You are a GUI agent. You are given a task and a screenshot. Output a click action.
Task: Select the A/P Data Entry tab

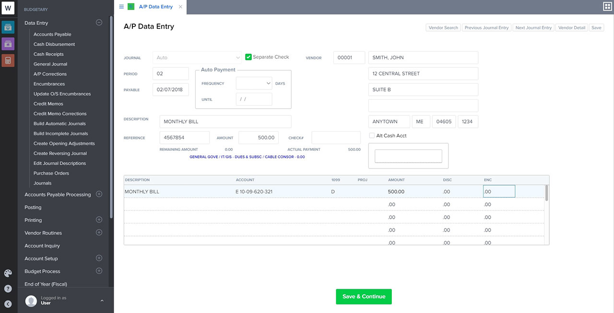156,7
